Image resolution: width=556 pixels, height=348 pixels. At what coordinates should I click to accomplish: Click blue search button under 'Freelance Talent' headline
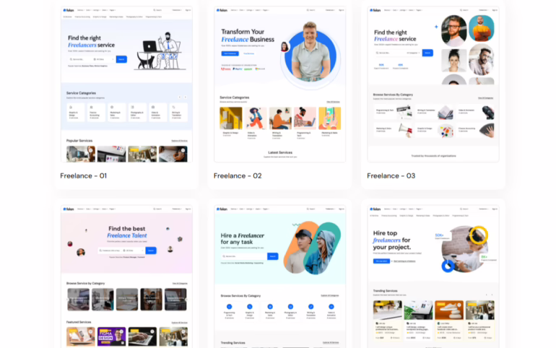[151, 251]
